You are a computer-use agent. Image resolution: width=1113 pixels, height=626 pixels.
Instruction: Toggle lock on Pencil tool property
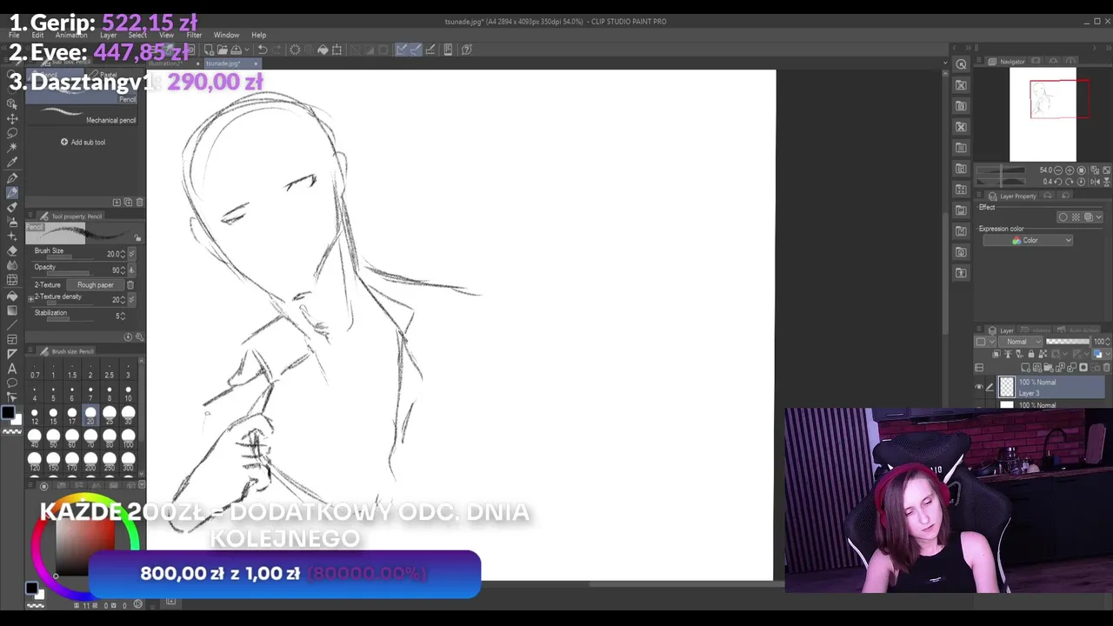(137, 236)
